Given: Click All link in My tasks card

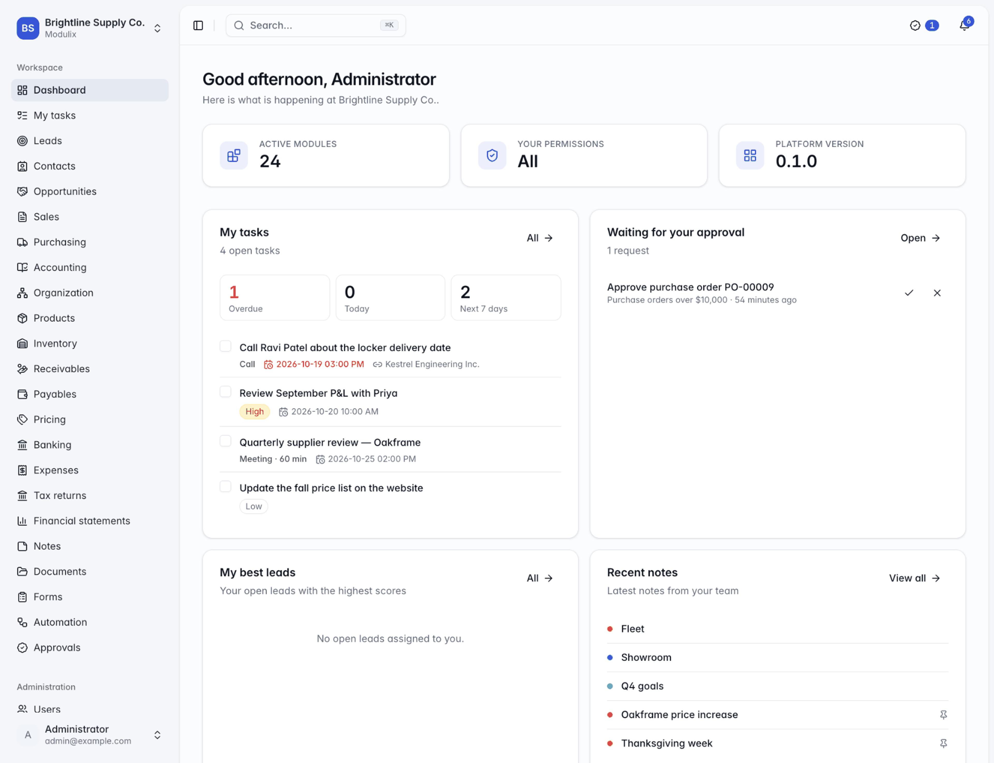Looking at the screenshot, I should point(539,238).
